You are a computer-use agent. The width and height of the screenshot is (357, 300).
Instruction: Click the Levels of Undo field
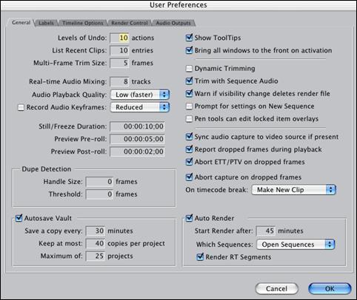pos(119,38)
